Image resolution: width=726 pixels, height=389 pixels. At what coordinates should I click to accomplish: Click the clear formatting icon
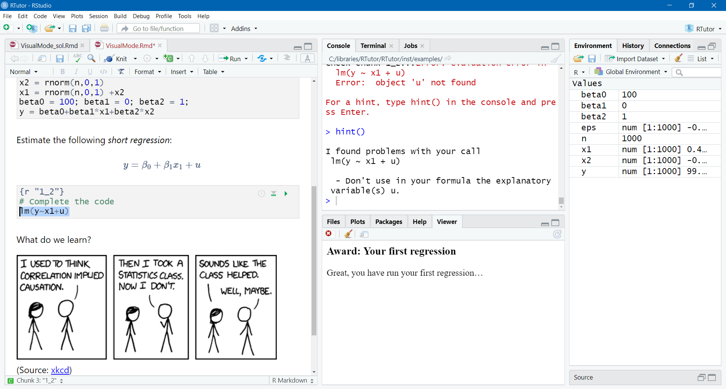[121, 71]
